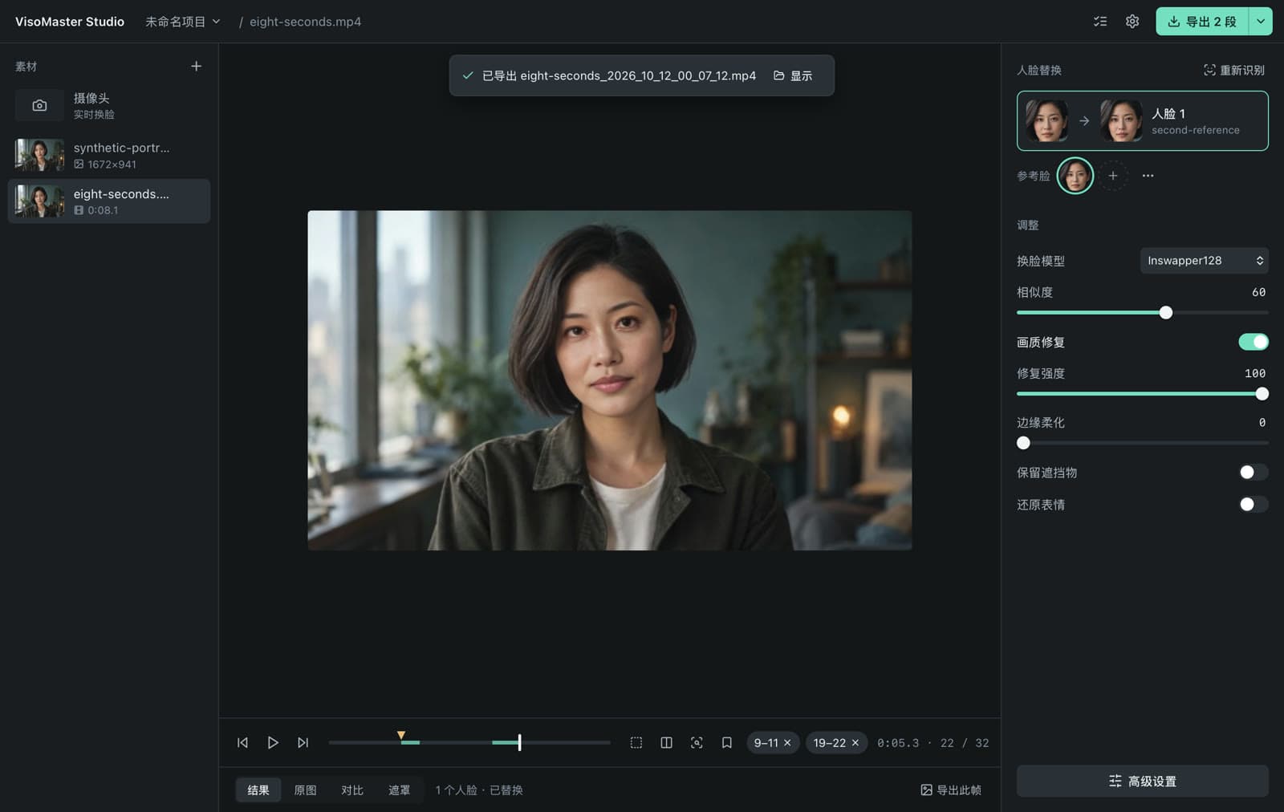Select the dashed-square region tool
1284x812 pixels.
pos(636,743)
